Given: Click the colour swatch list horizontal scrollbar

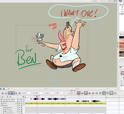Looking at the screenshot, I should [x=122, y=59].
